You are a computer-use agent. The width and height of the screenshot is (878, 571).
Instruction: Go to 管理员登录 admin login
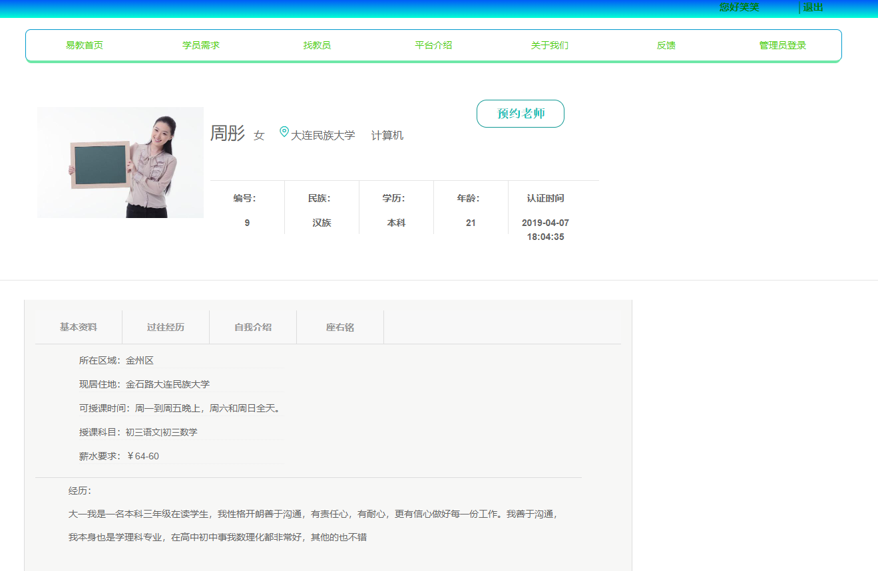point(783,45)
